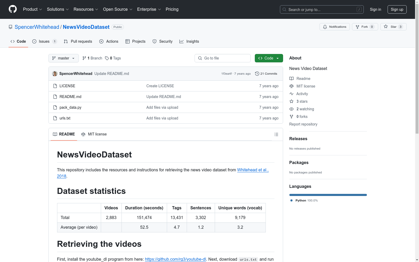Click the eye icon beside 2 watching
Image resolution: width=419 pixels, height=262 pixels.
(x=291, y=109)
